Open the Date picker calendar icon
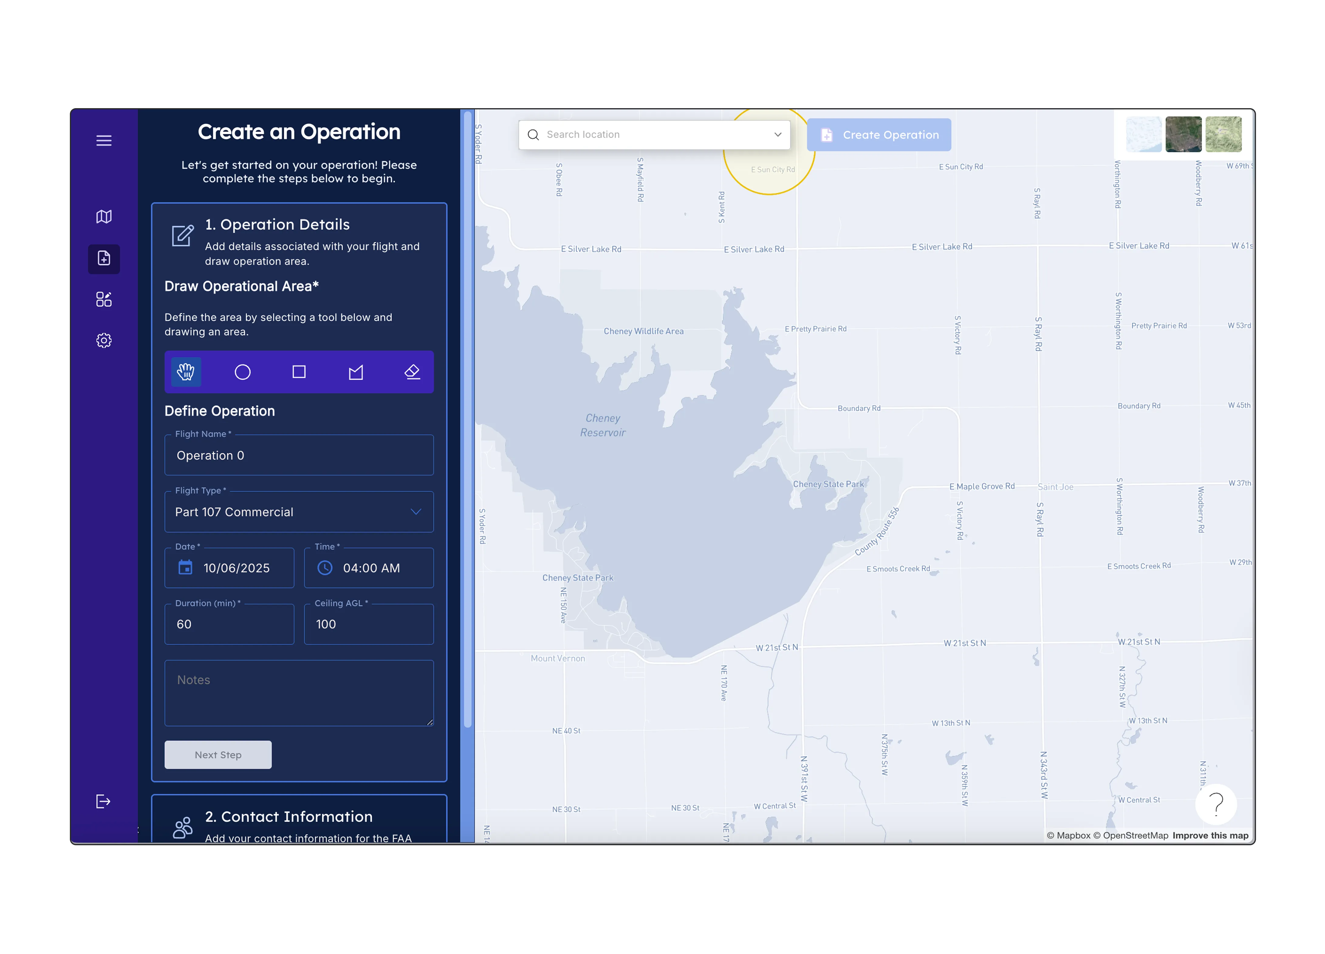 185,567
